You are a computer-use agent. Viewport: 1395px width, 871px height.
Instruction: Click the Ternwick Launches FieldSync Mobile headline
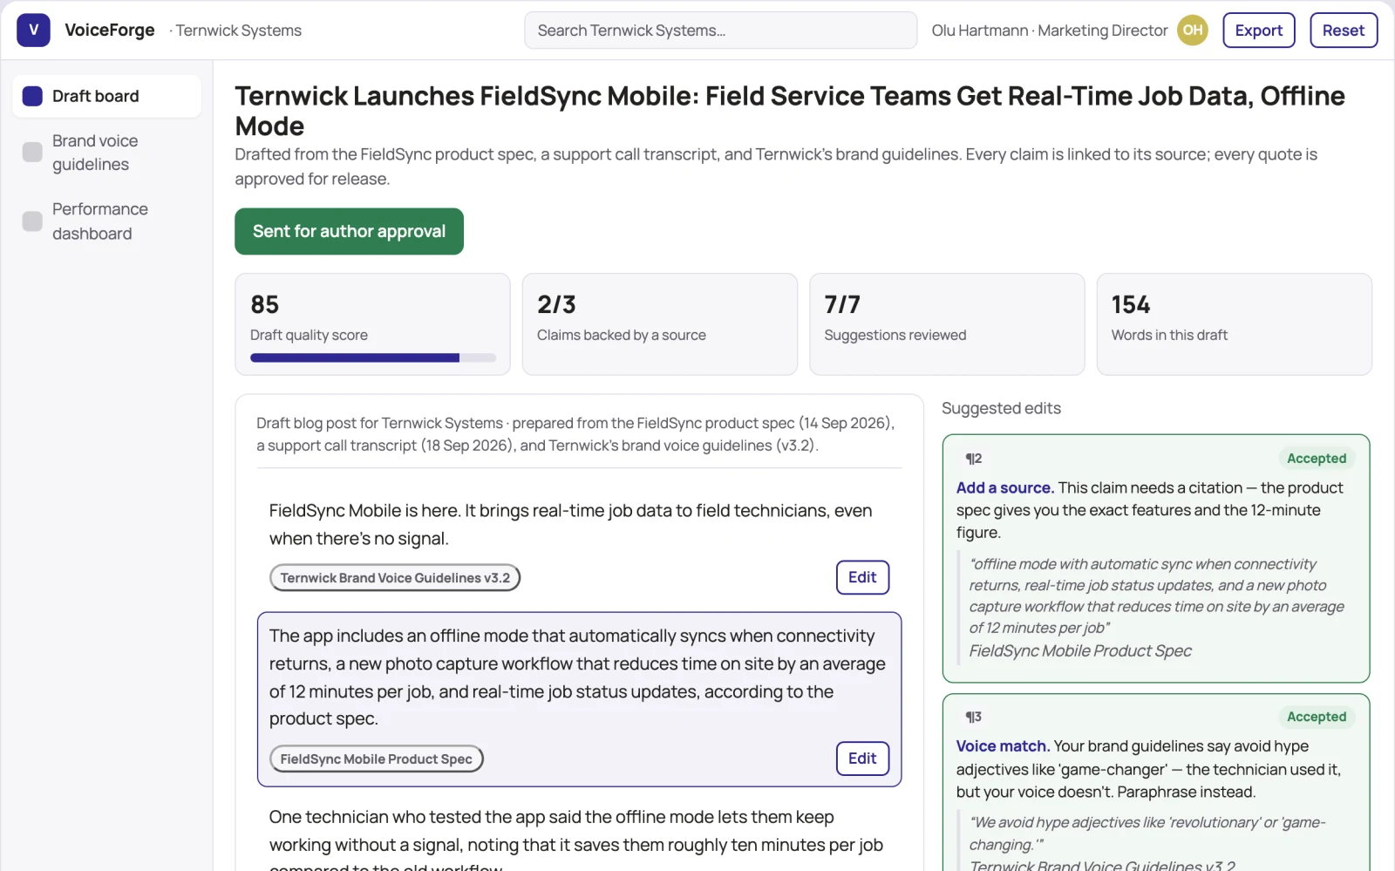(x=790, y=111)
